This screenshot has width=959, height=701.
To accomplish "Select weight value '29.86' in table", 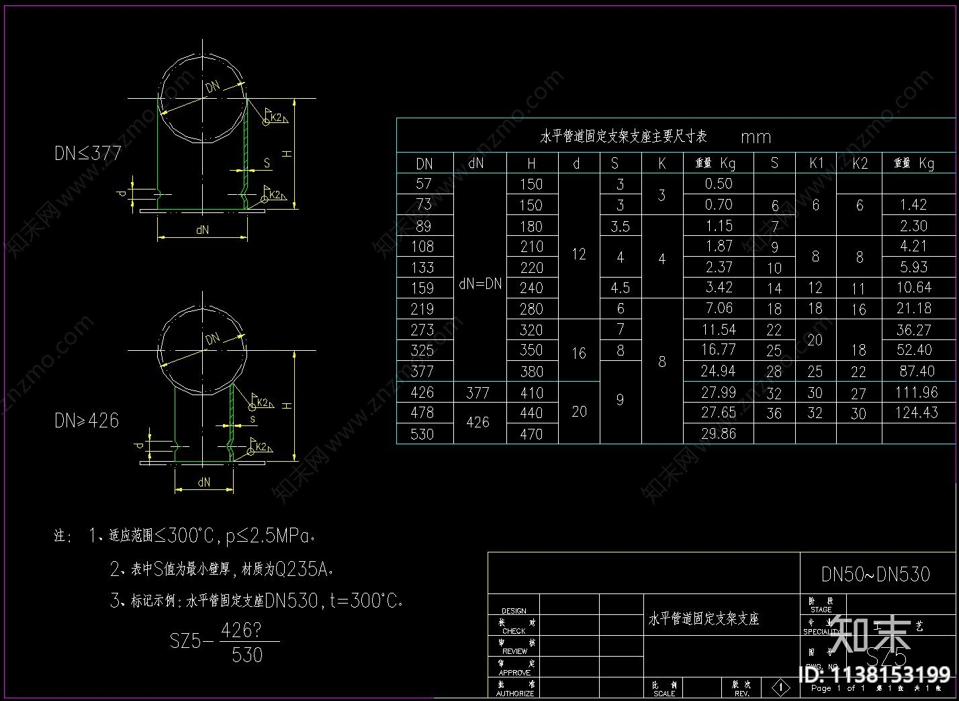I will coord(719,434).
